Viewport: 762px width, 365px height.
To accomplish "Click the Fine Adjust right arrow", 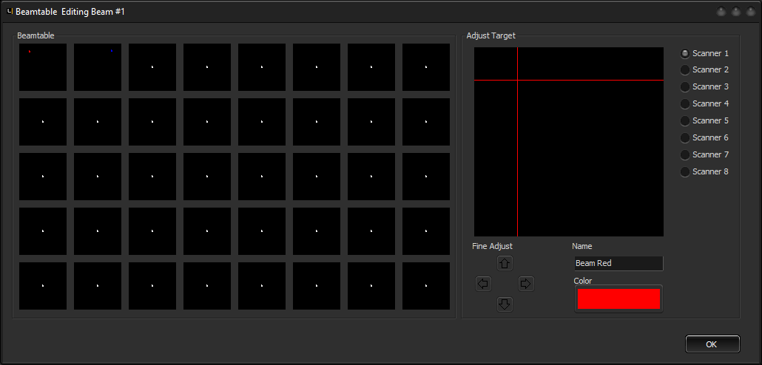I will (526, 284).
